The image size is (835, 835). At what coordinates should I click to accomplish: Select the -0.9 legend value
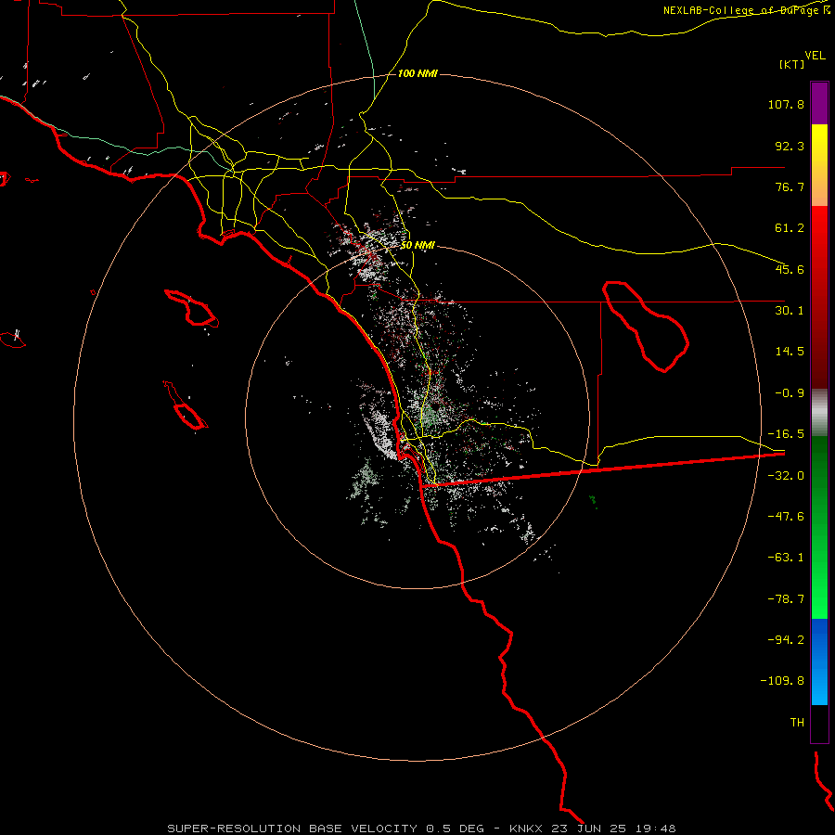(790, 393)
